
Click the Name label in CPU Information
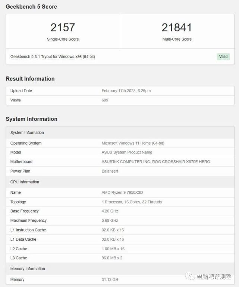point(16,193)
